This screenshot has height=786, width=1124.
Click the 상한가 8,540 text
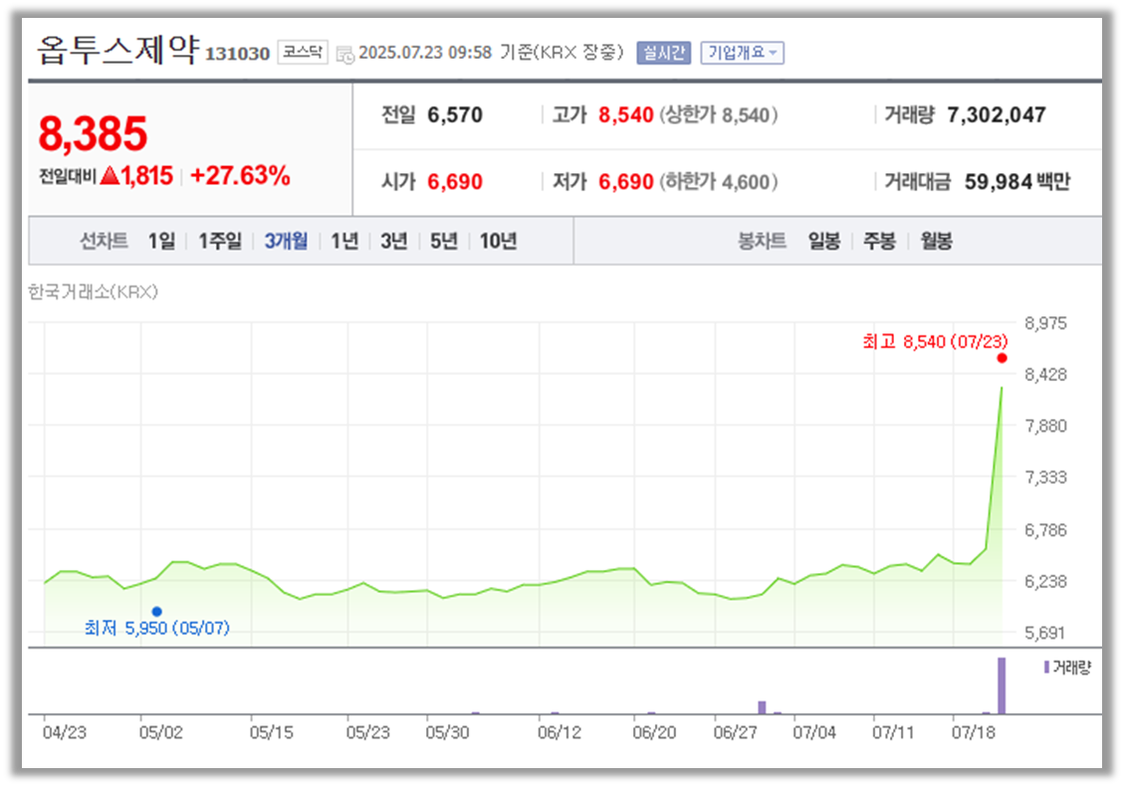pos(718,114)
